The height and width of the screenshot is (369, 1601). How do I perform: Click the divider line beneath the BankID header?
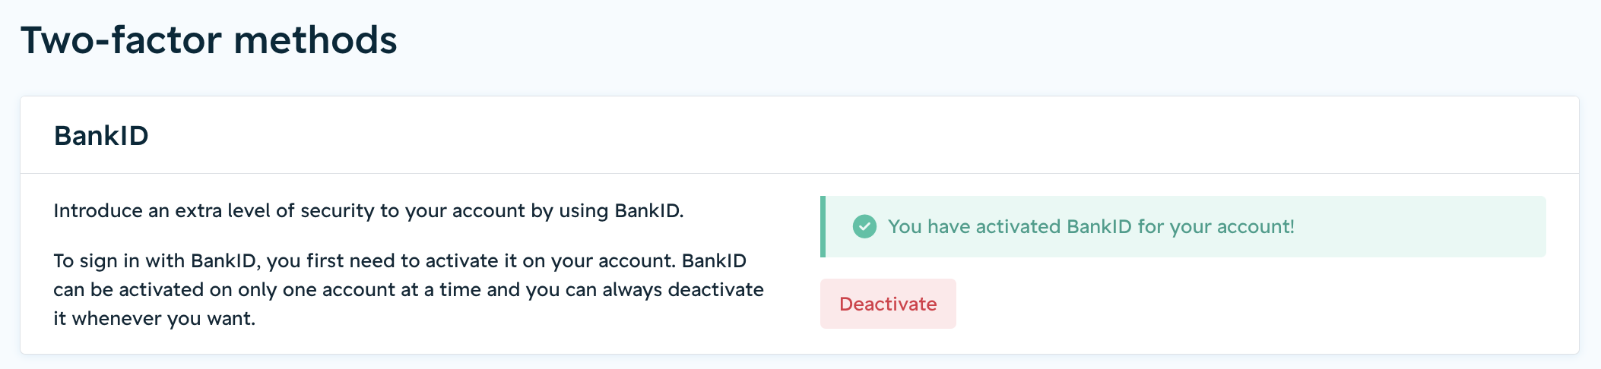coord(800,173)
